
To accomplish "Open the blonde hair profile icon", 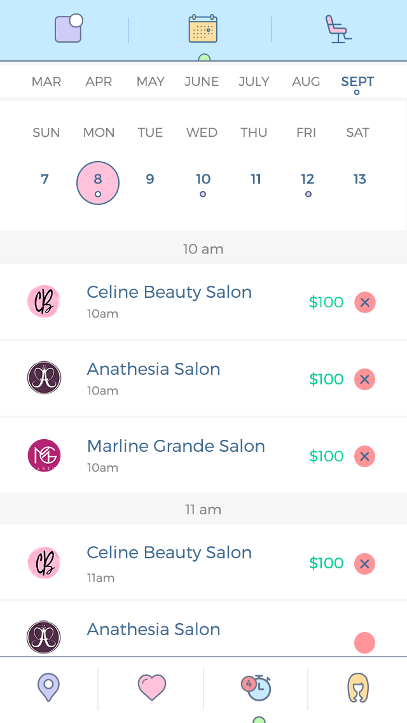I will 358,688.
